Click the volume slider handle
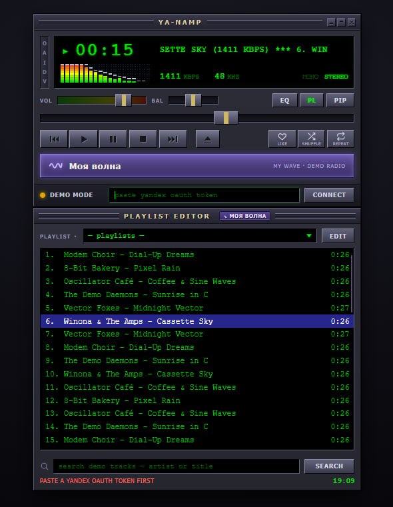The height and width of the screenshot is (507, 393). click(123, 100)
